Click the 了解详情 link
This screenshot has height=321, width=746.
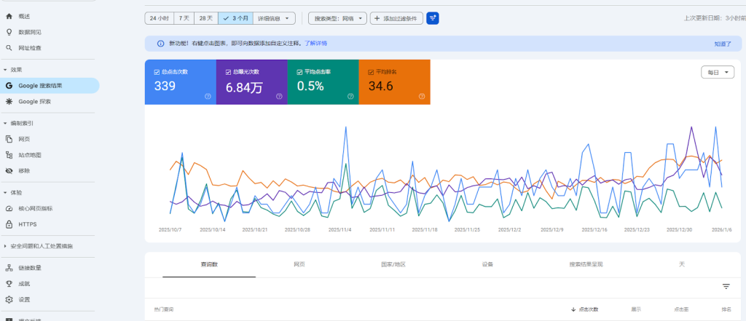(x=315, y=44)
